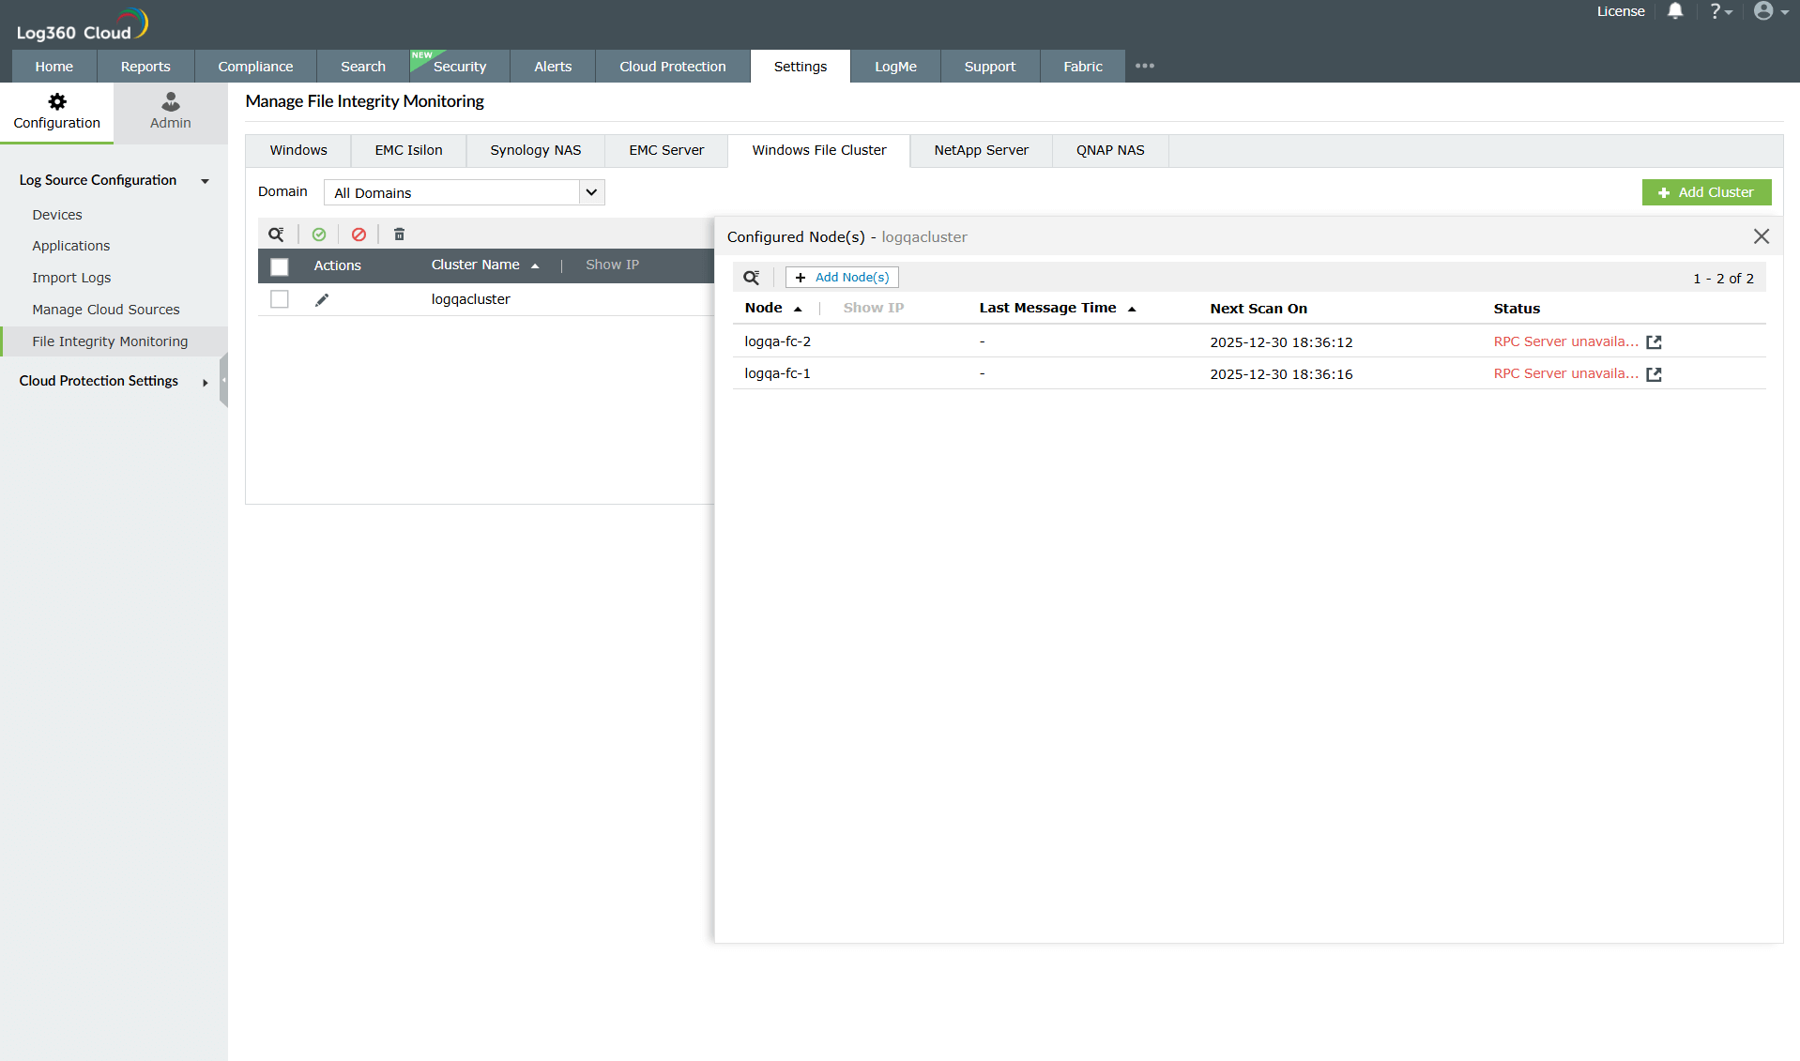Switch to the NetApp Server tab
The height and width of the screenshot is (1061, 1800).
coord(980,150)
